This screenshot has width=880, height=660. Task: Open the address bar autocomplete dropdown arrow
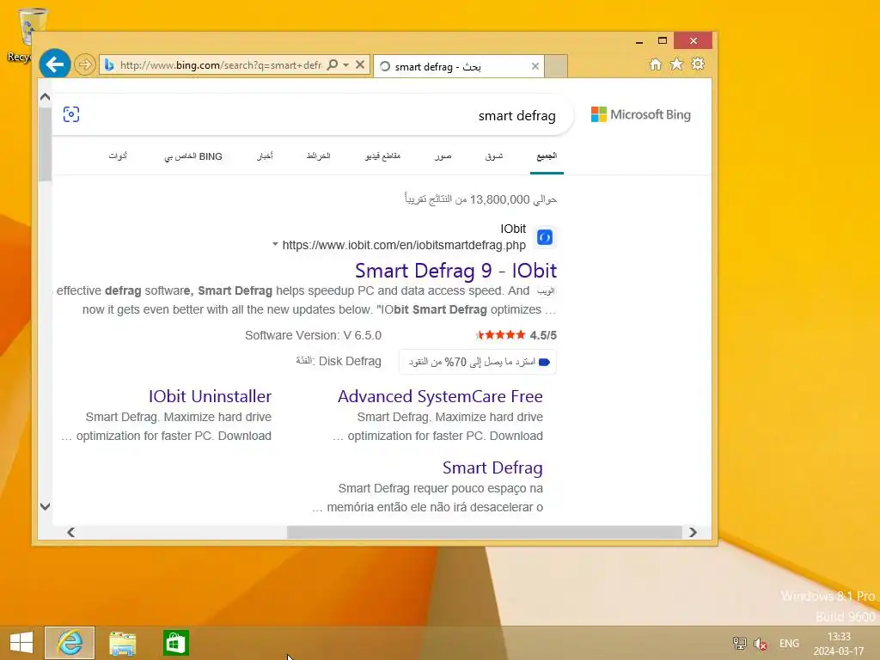(x=346, y=65)
